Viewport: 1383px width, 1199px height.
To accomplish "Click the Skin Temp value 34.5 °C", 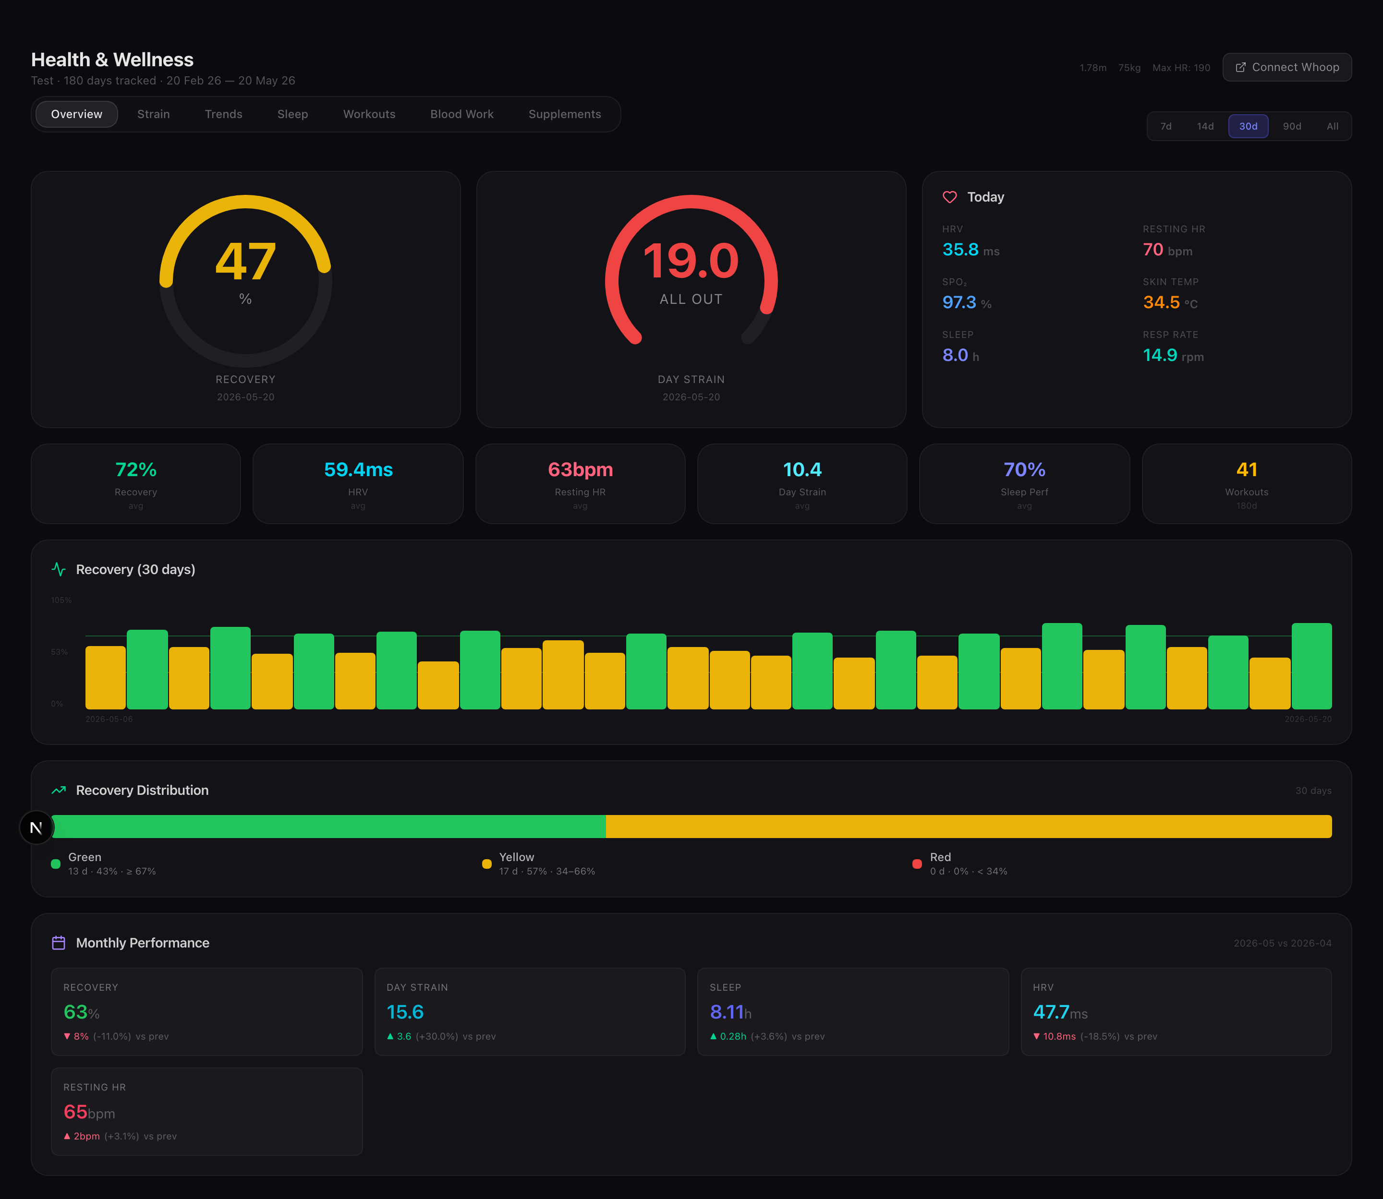I will click(x=1170, y=302).
